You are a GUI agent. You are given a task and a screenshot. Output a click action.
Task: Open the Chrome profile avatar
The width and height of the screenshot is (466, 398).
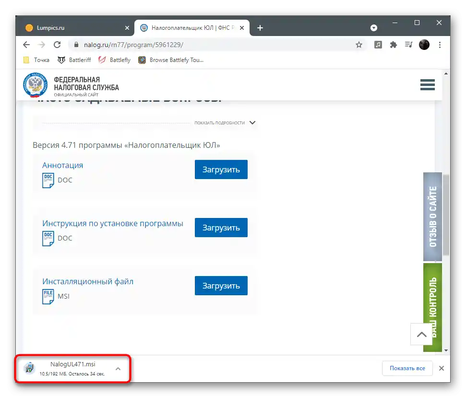click(x=424, y=45)
